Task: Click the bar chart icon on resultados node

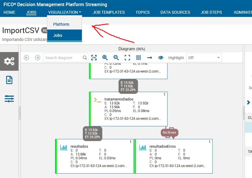Action: pos(64,147)
